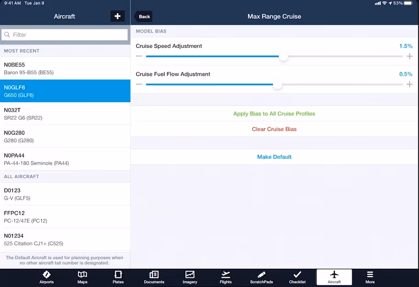Decrease Cruise Speed Adjustment with minus

point(139,56)
